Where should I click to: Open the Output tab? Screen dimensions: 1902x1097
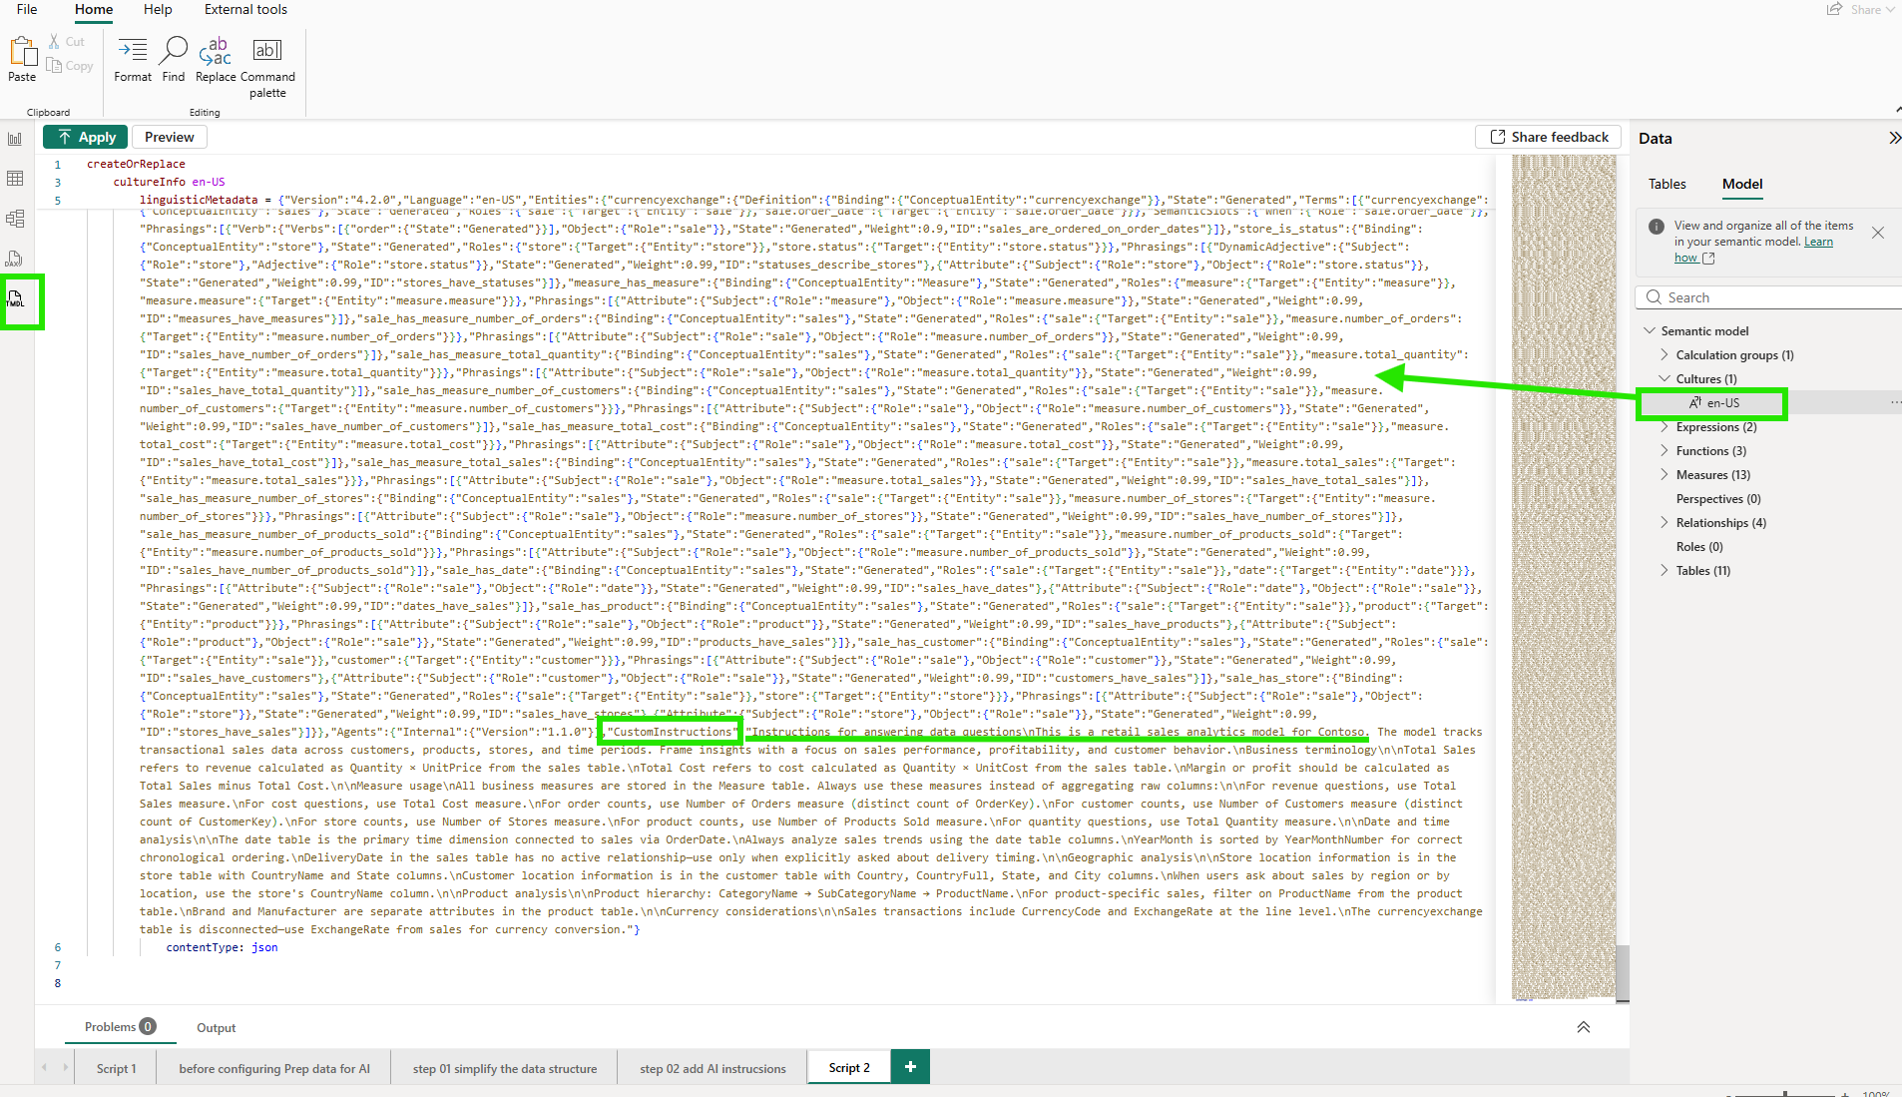pos(216,1028)
